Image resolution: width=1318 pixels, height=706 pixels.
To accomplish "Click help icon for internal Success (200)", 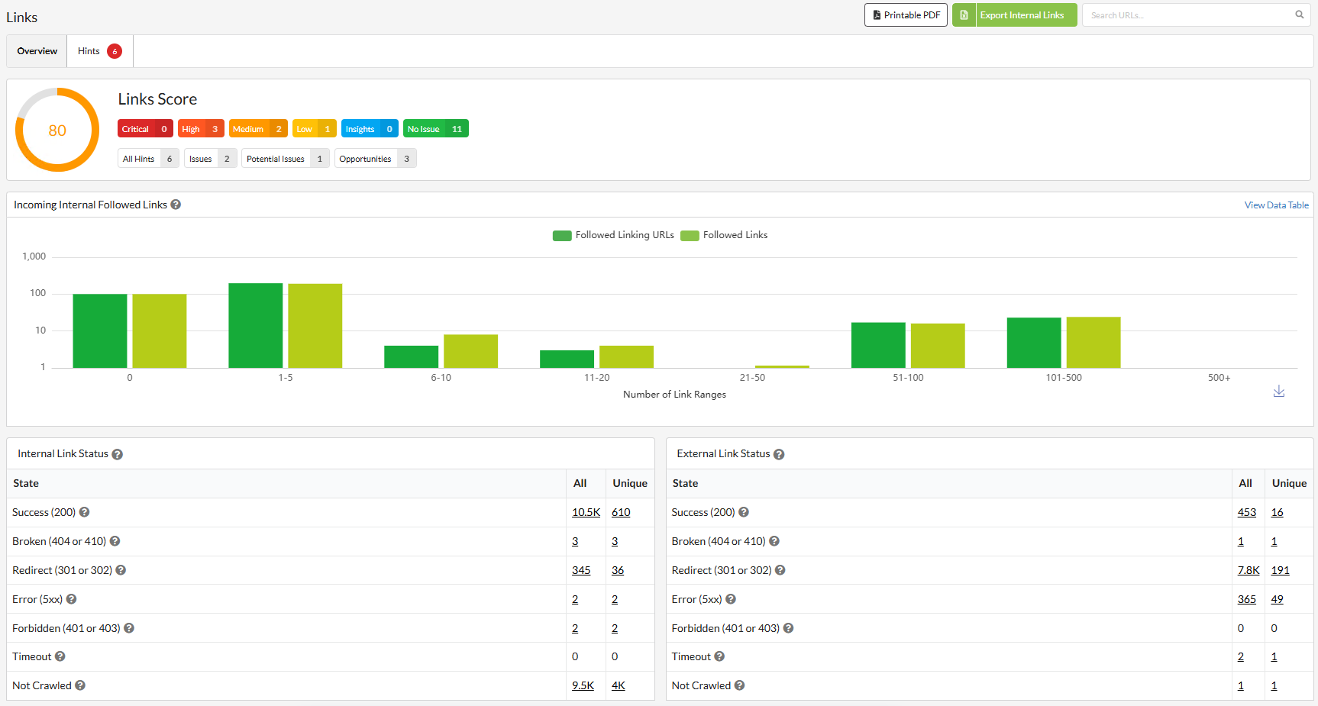I will pyautogui.click(x=84, y=512).
